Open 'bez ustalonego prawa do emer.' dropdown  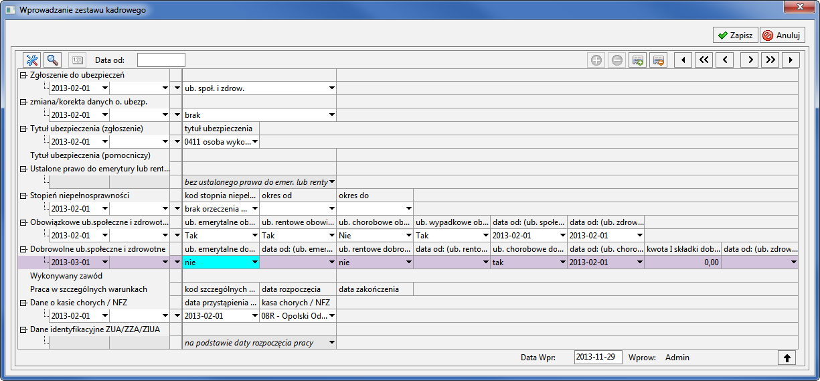coord(331,182)
